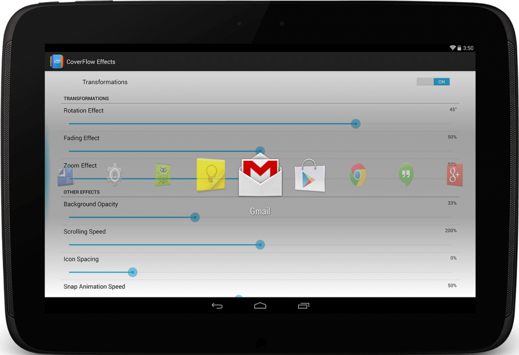
Task: Select the Rotation Effect label
Action: pyautogui.click(x=84, y=110)
